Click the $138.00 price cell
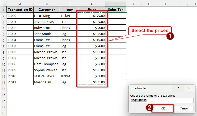The height and width of the screenshot is (116, 197). click(92, 34)
